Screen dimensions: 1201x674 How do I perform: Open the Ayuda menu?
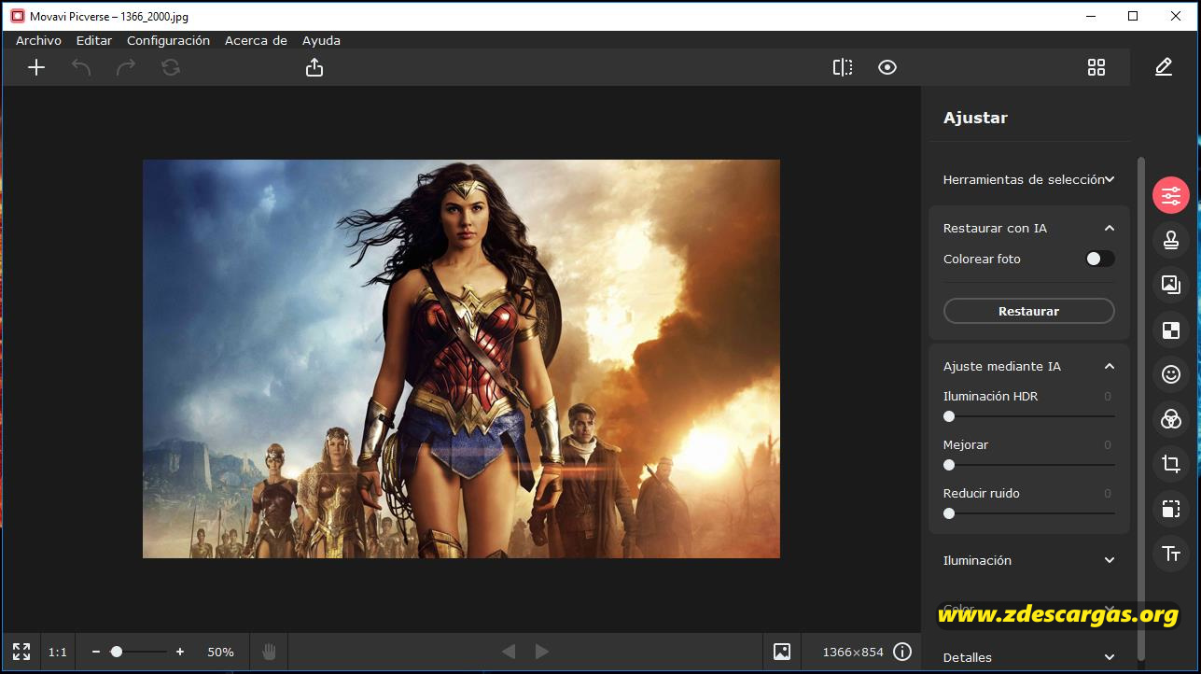(321, 40)
